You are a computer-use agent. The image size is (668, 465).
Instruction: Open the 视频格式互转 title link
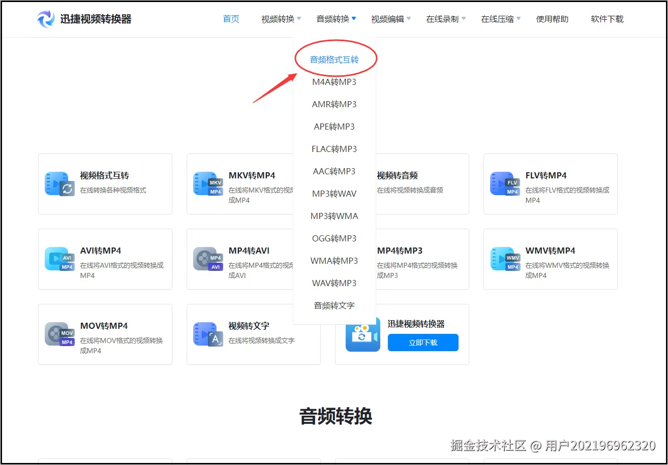point(105,175)
